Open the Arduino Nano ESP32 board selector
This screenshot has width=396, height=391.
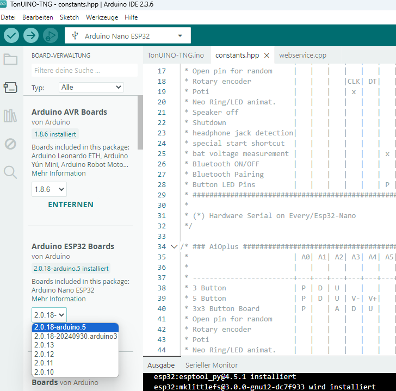(128, 36)
